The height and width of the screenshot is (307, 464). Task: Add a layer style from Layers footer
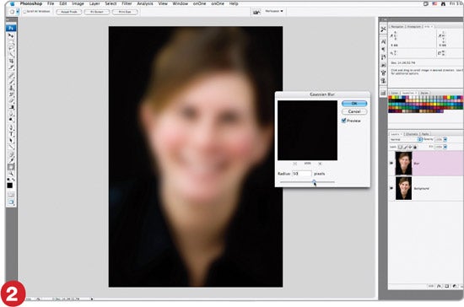point(439,286)
